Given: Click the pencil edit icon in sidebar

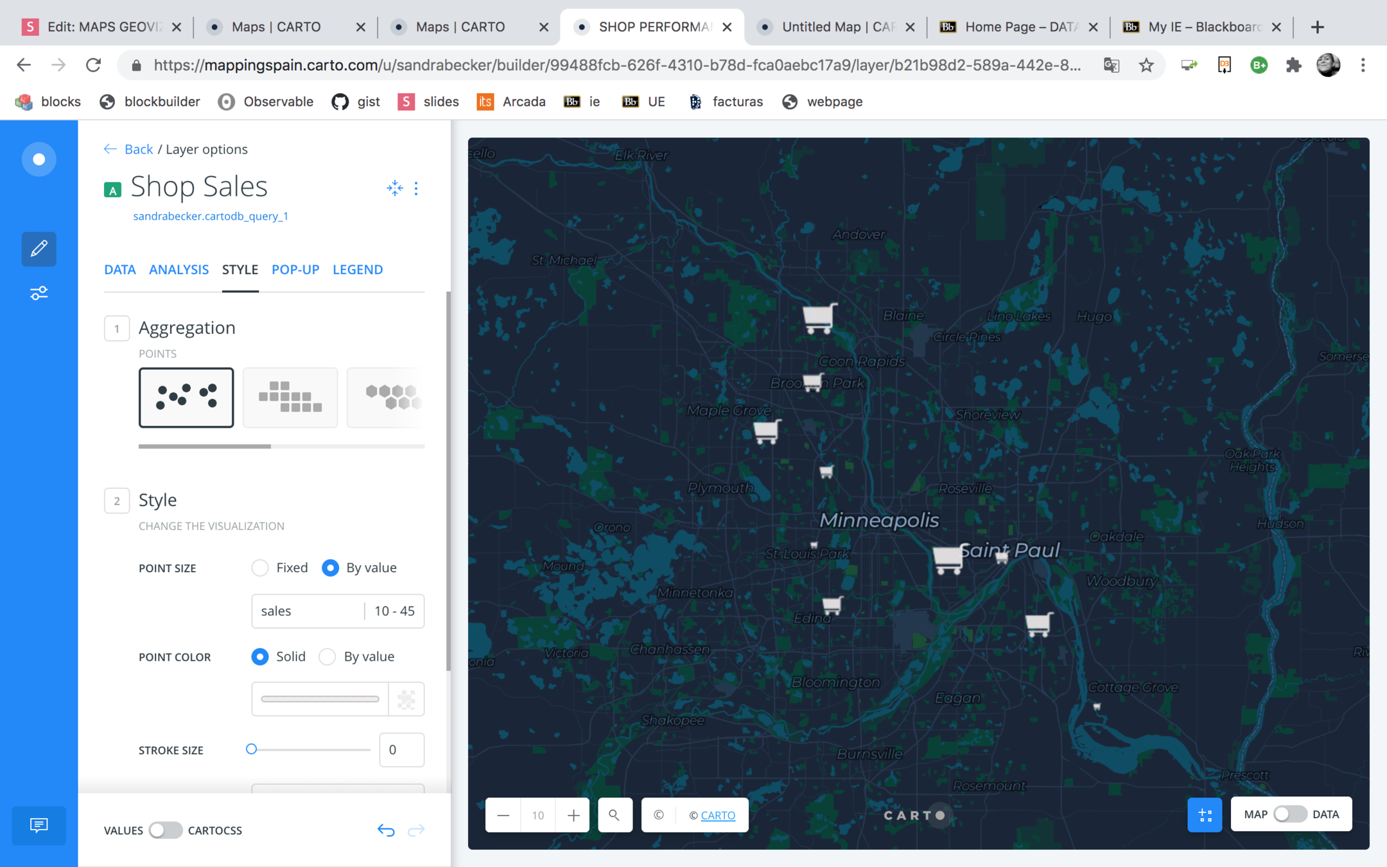Looking at the screenshot, I should pyautogui.click(x=39, y=249).
